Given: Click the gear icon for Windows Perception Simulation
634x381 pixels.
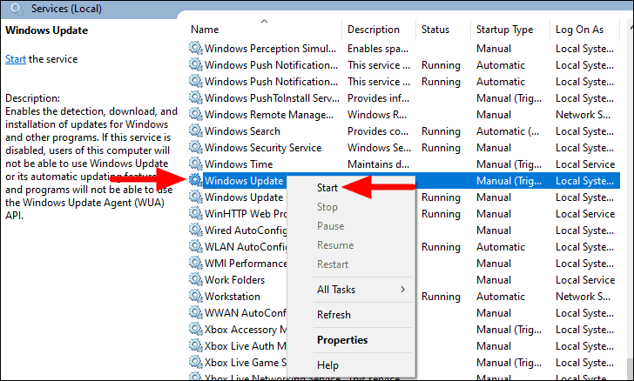Looking at the screenshot, I should pyautogui.click(x=196, y=48).
